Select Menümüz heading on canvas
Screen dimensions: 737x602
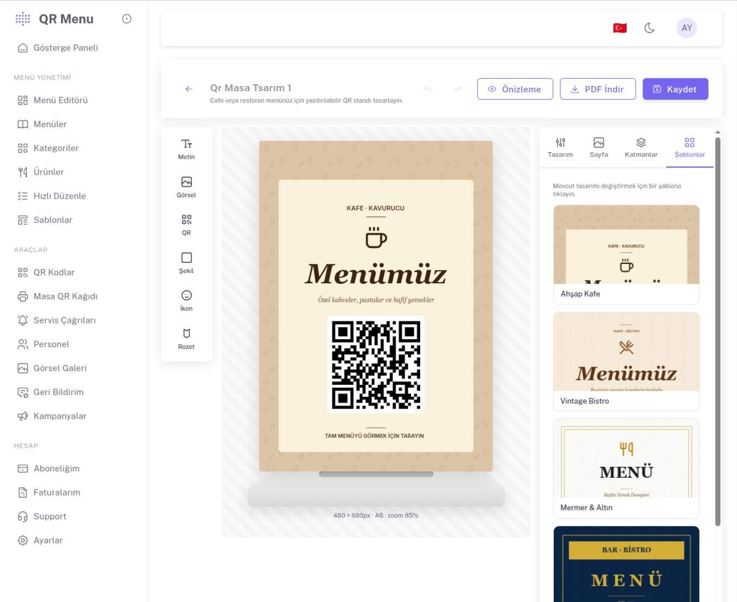[x=376, y=274]
